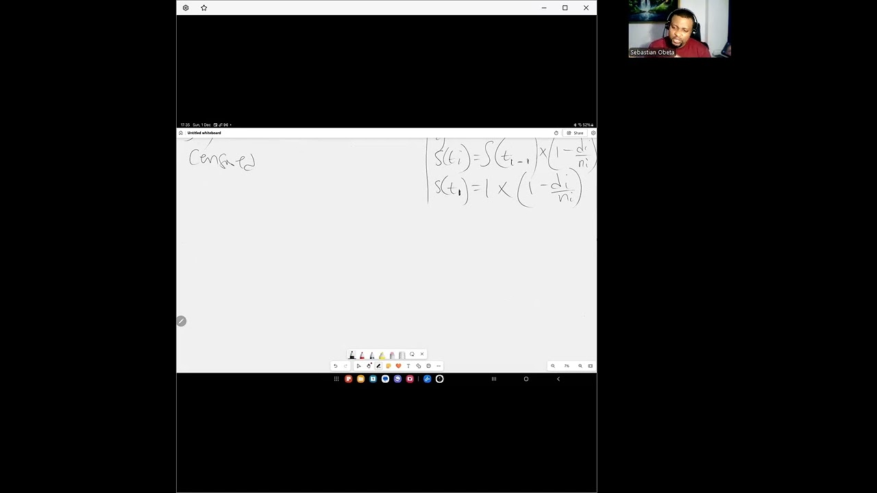Insert a link on whiteboard
877x493 pixels.
pos(419,366)
